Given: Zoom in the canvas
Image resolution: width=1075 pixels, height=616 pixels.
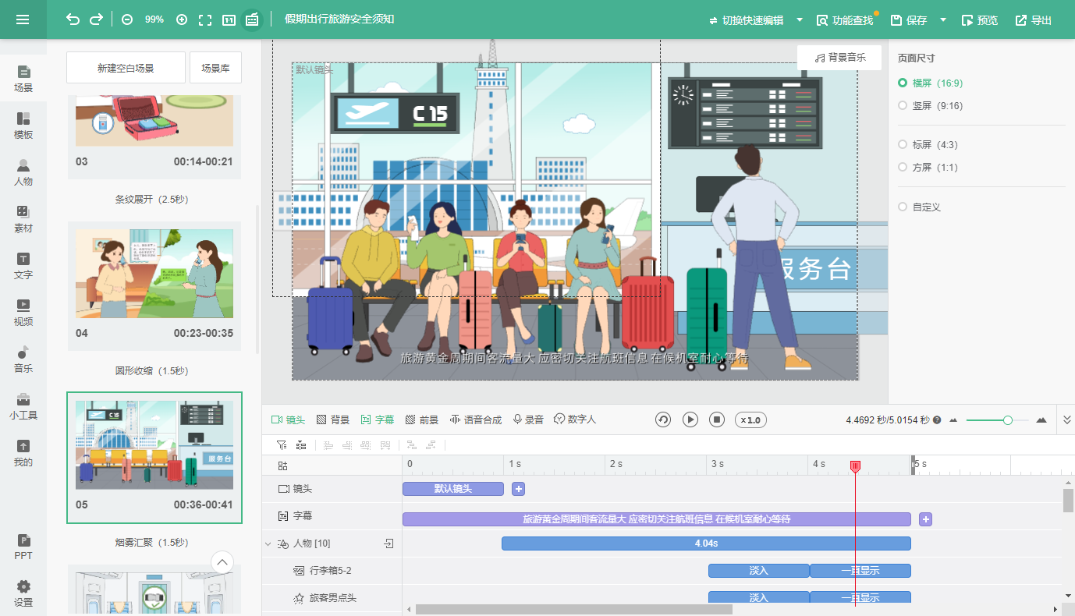Looking at the screenshot, I should [x=182, y=19].
